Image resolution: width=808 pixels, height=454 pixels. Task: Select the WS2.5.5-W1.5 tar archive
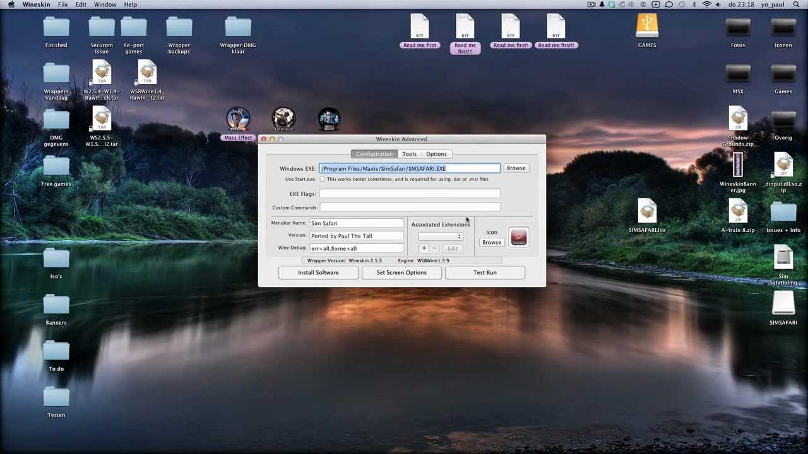coord(102,119)
